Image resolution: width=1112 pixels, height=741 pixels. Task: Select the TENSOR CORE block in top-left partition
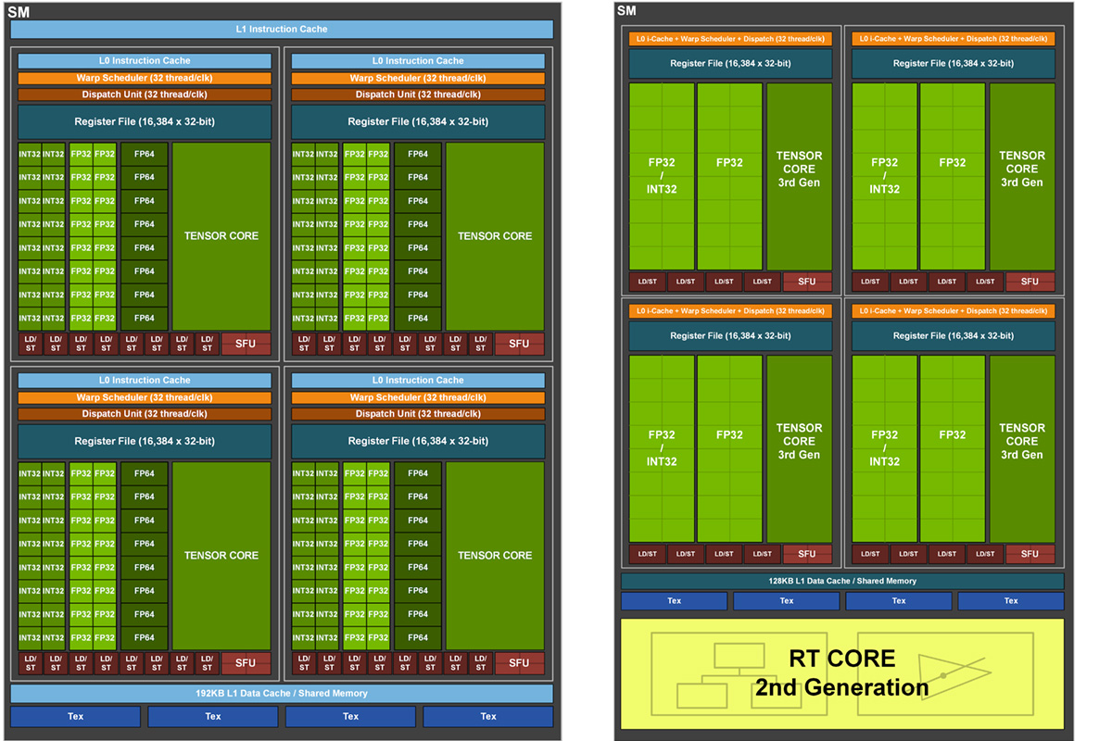coord(221,236)
